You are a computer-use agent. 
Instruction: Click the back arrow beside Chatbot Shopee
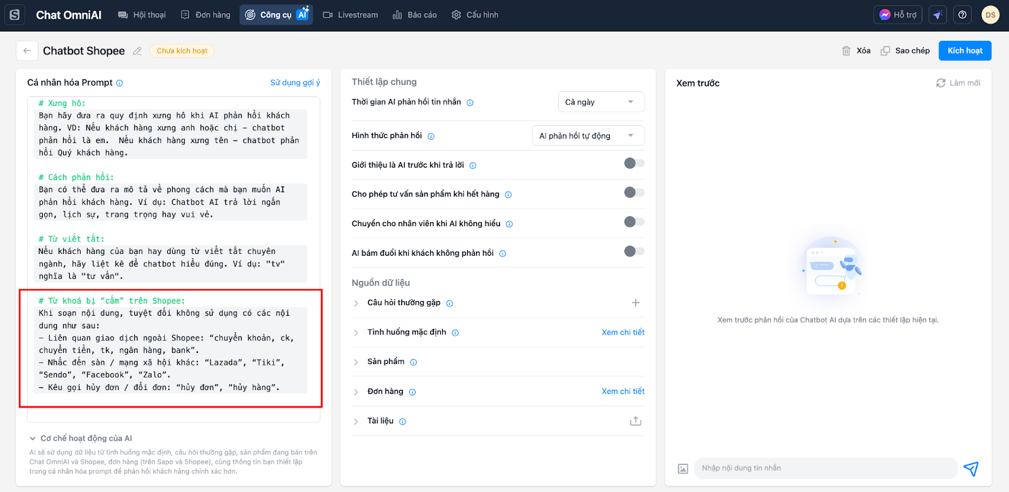click(x=27, y=51)
